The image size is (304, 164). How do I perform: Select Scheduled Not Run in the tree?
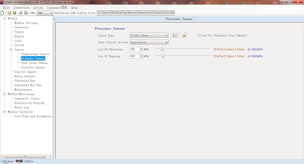28,85
